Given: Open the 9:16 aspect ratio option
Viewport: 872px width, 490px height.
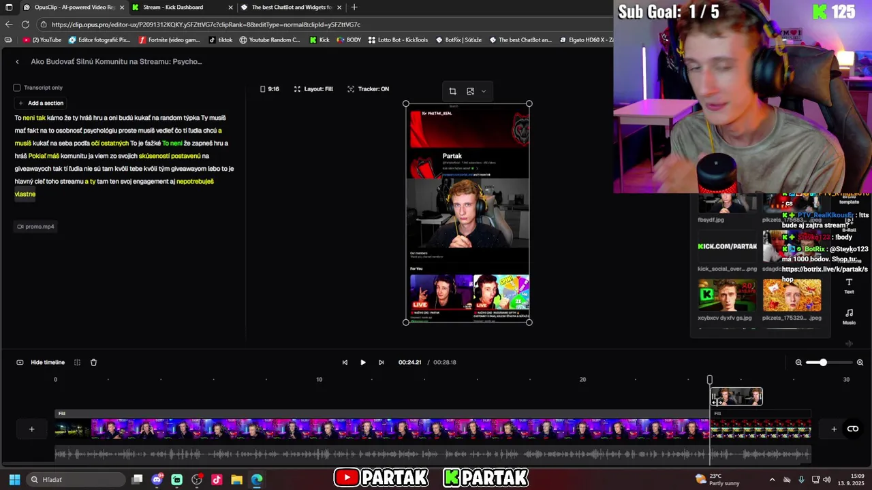Looking at the screenshot, I should pyautogui.click(x=270, y=89).
